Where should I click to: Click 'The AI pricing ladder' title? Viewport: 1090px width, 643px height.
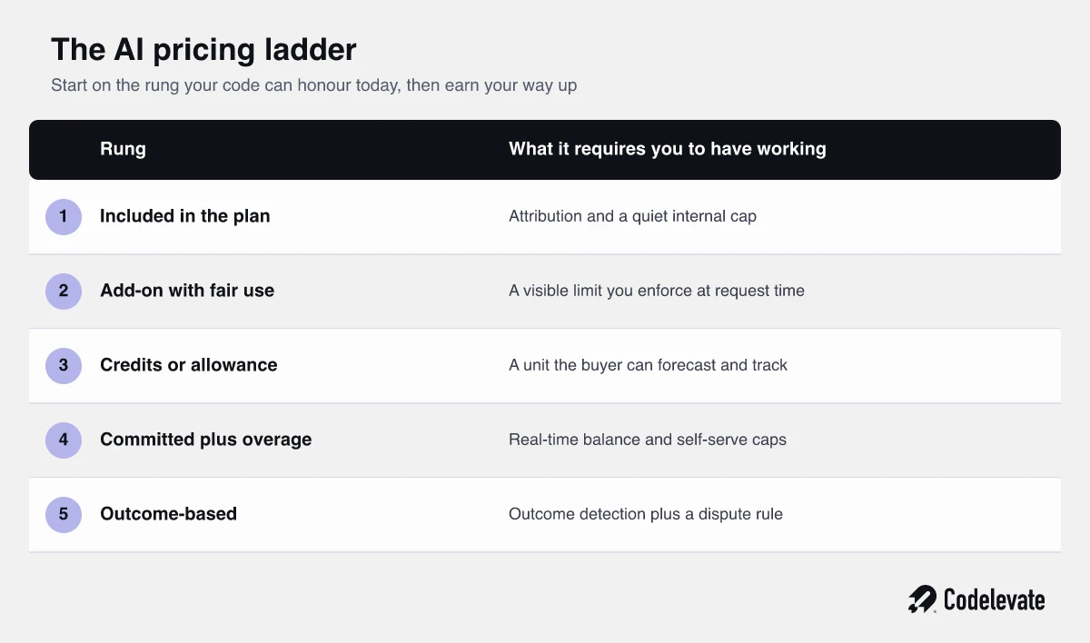[203, 49]
